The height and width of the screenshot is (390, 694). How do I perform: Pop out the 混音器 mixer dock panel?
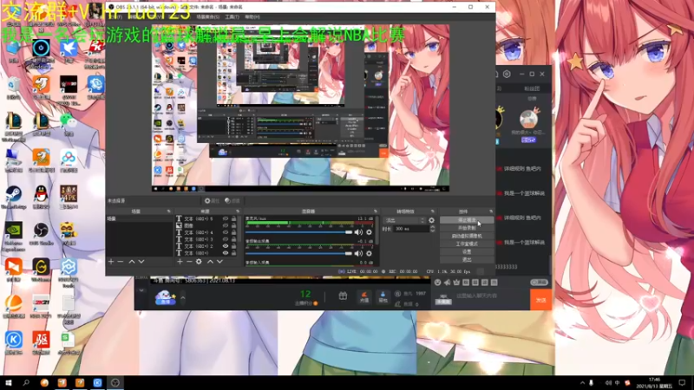coord(376,211)
